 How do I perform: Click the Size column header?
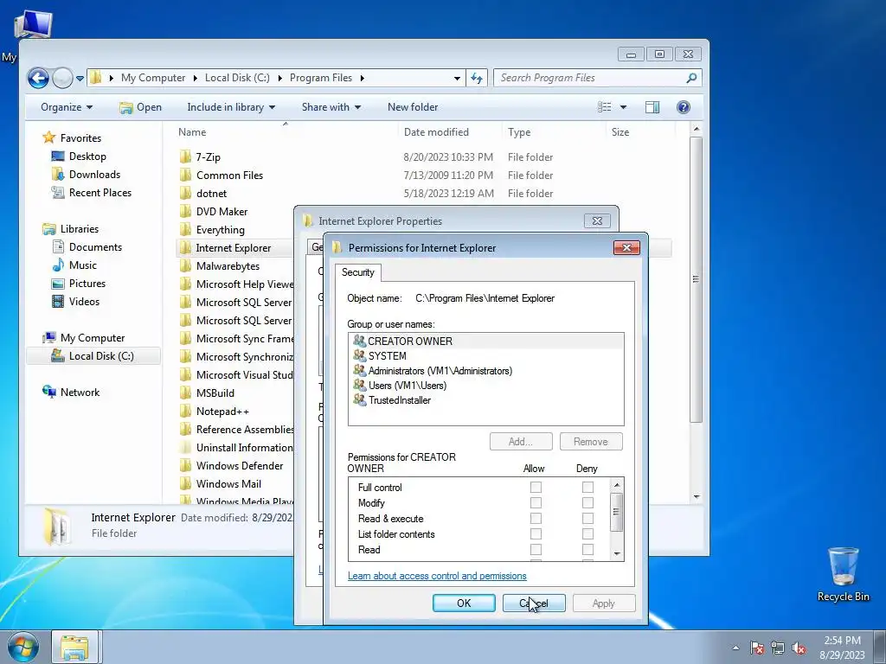[x=620, y=132]
